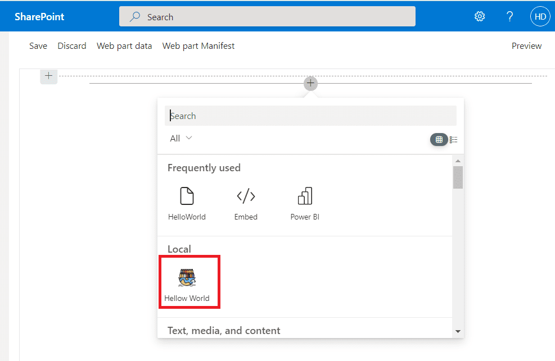Select the Hellow World local web part

click(x=187, y=285)
